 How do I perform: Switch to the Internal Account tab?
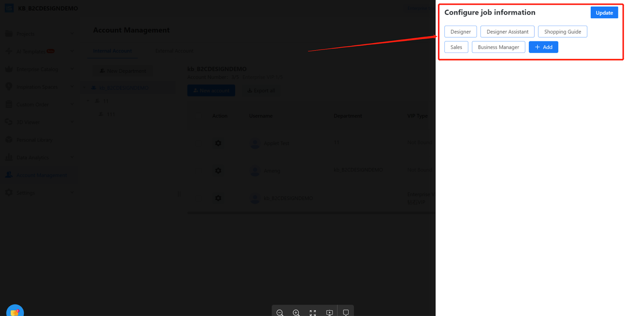(112, 51)
